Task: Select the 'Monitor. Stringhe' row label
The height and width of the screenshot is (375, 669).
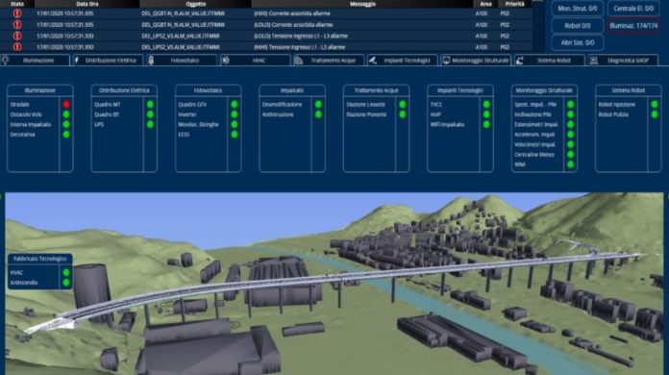Action: point(198,125)
